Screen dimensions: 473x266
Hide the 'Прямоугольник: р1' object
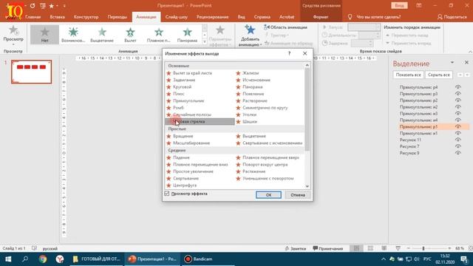coord(458,126)
